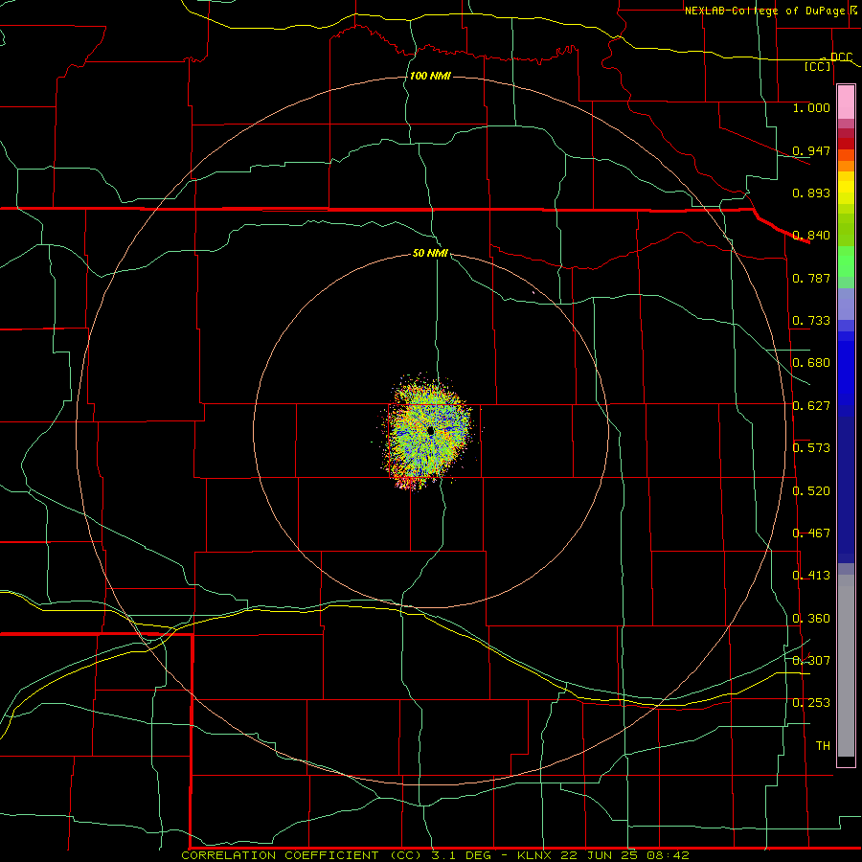This screenshot has width=862, height=862.
Task: Click the 0.733 scale value
Action: point(811,321)
